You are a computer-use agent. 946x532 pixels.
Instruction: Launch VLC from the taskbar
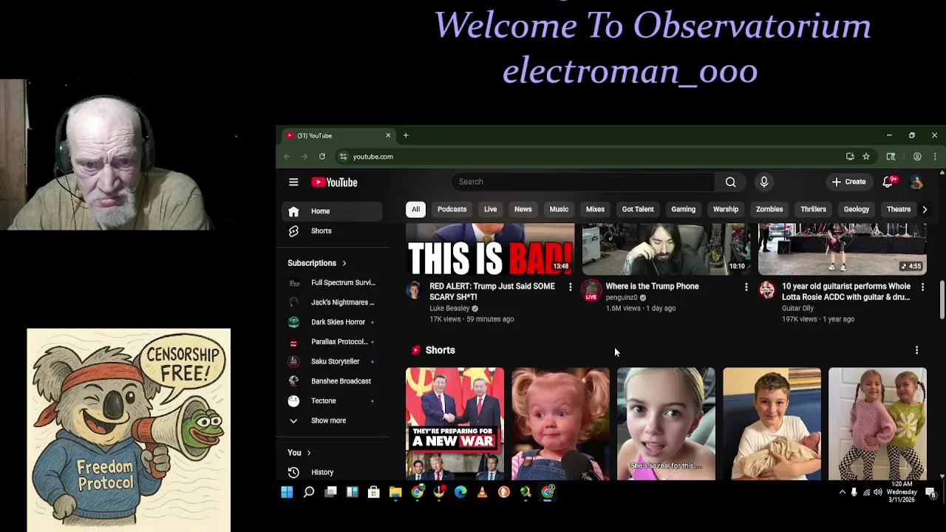pos(482,492)
